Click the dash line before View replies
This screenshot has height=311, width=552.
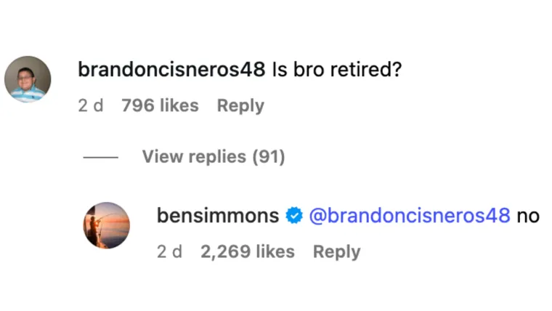click(100, 157)
